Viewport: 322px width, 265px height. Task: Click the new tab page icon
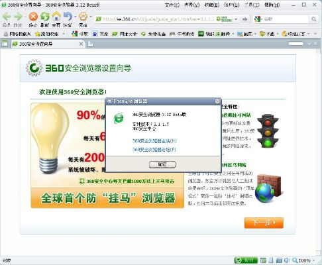90,44
